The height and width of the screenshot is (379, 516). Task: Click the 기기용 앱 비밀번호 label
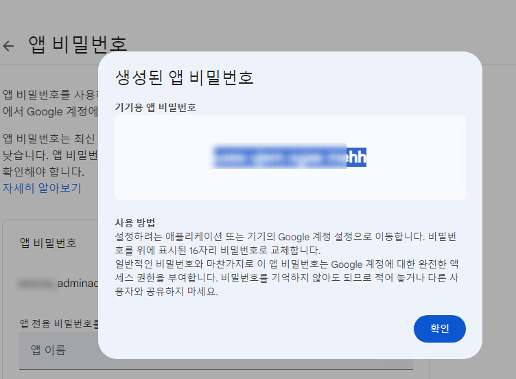coord(155,107)
